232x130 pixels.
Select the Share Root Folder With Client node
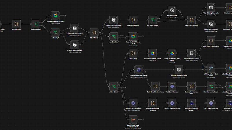(172, 53)
